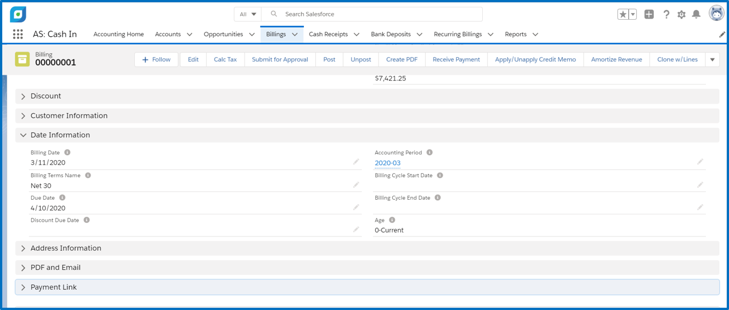Open the Accounts tab
Image resolution: width=729 pixels, height=310 pixels.
pos(168,35)
